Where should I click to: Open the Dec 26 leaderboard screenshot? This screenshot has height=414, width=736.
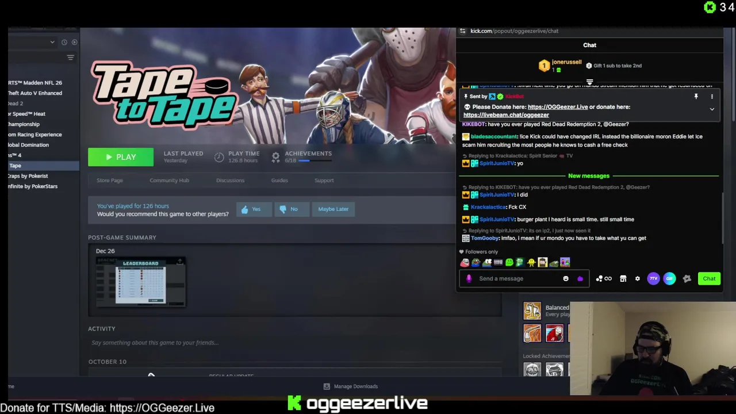pos(141,282)
